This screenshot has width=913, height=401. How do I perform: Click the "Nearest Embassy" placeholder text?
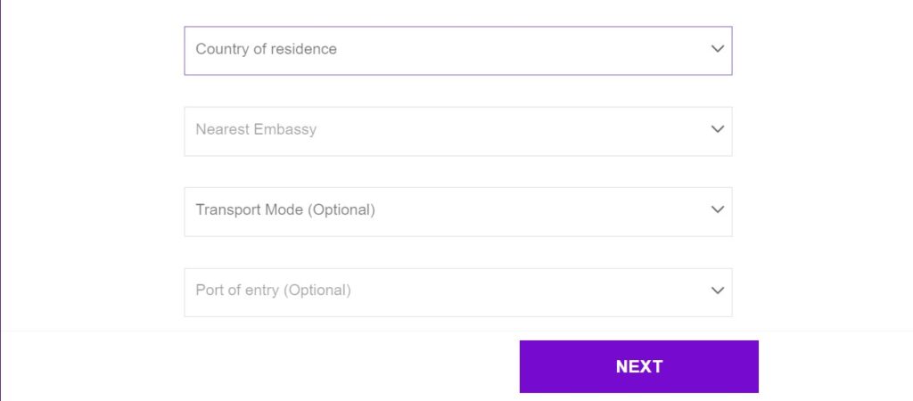tap(256, 129)
